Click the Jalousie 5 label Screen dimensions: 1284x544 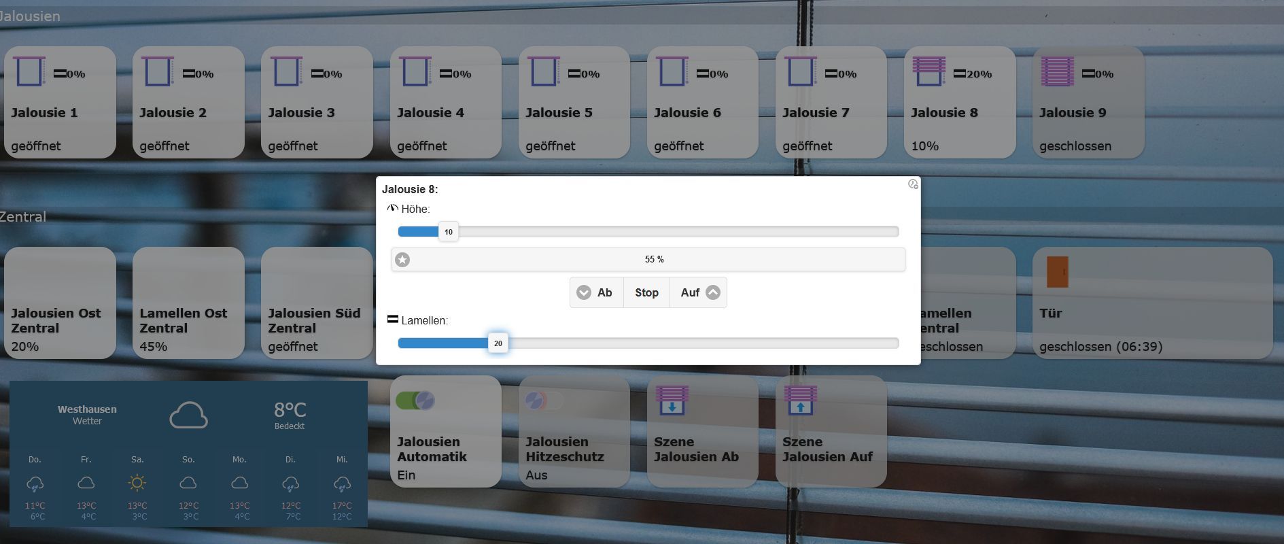(559, 113)
